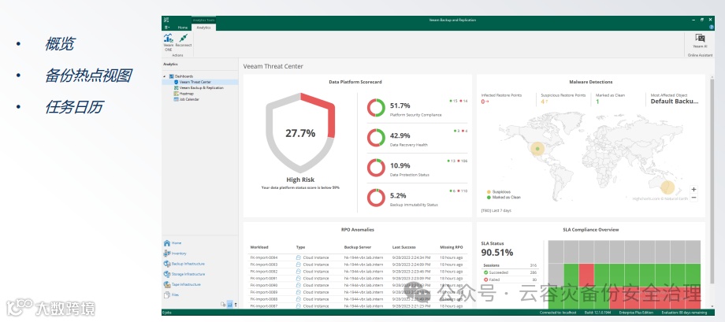Open the Veeam ONE ribbon action

tap(169, 42)
